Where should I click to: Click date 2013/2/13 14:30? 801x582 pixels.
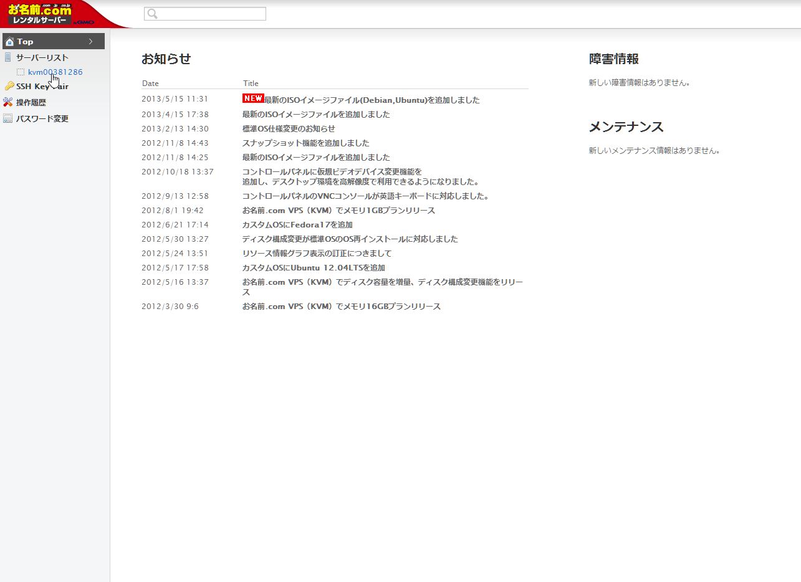coord(175,129)
